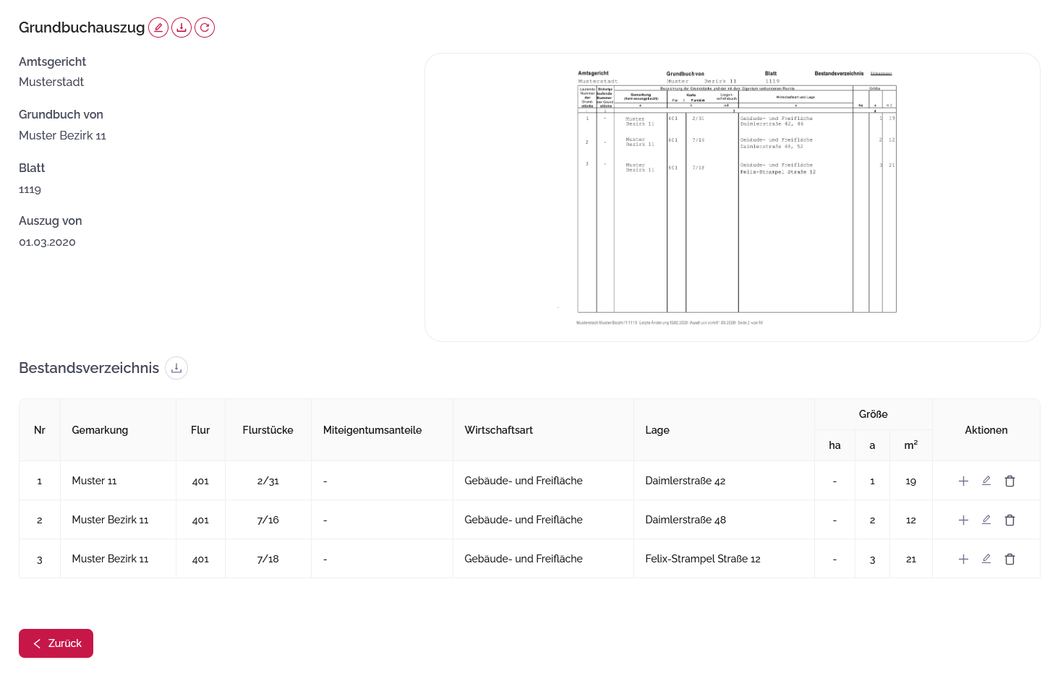Edit the Felix-Strampel Straße 12 row

(986, 559)
